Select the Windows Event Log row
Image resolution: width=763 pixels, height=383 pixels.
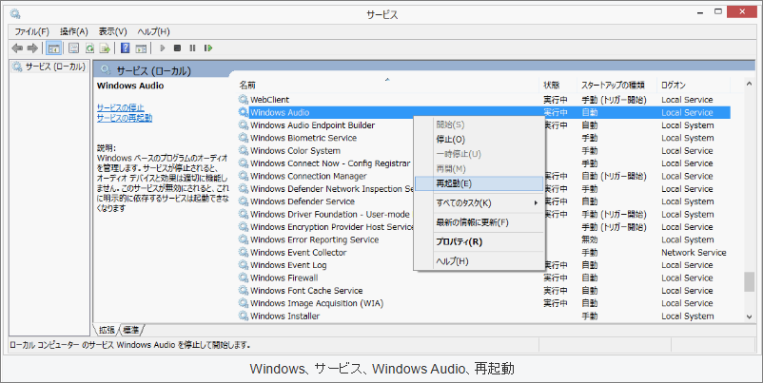coord(484,265)
